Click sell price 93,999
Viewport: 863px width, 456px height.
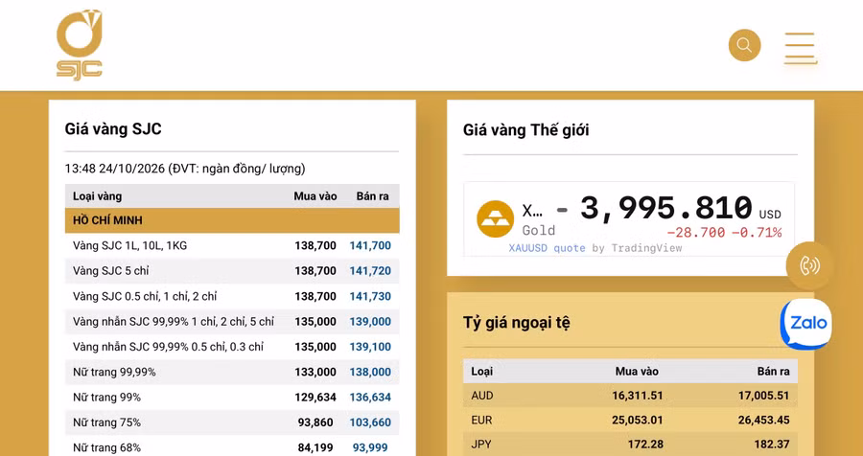click(370, 448)
